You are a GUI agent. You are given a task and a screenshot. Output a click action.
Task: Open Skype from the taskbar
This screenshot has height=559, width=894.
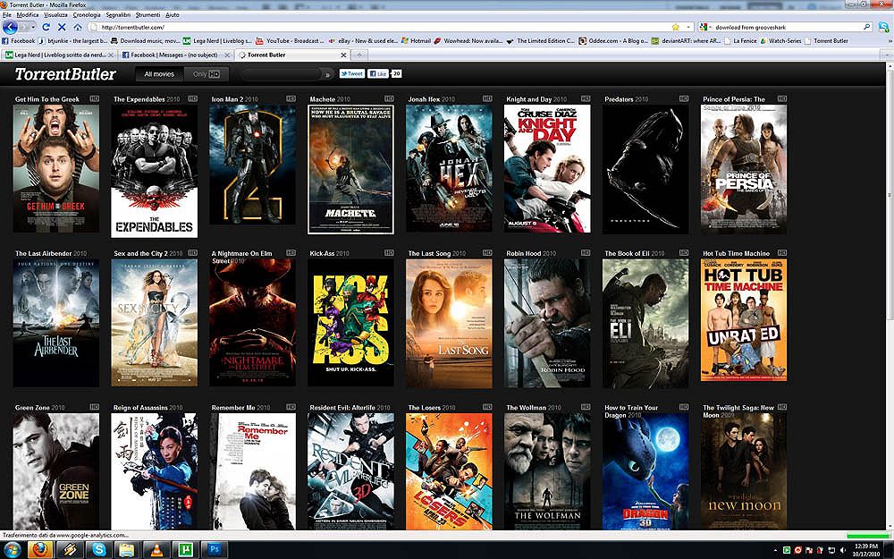[x=98, y=550]
